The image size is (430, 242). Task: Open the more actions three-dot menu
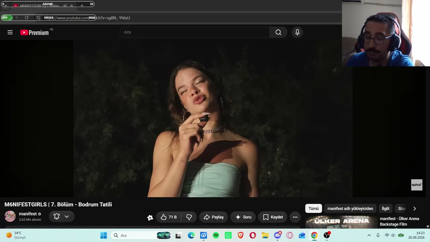[295, 217]
